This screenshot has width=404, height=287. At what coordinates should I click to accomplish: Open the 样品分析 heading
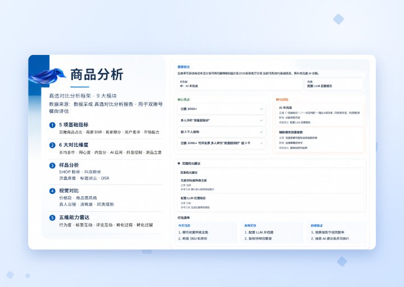tap(69, 165)
